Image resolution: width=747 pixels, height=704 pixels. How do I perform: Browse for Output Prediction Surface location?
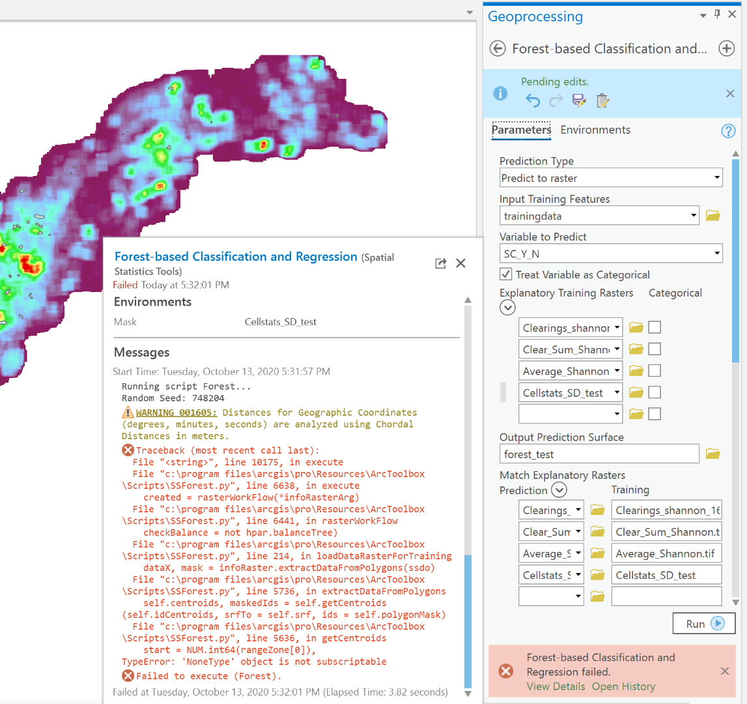click(712, 454)
